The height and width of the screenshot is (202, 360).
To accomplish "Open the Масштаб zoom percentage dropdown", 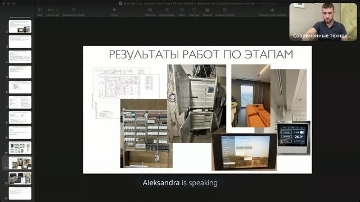I will coord(52,10).
